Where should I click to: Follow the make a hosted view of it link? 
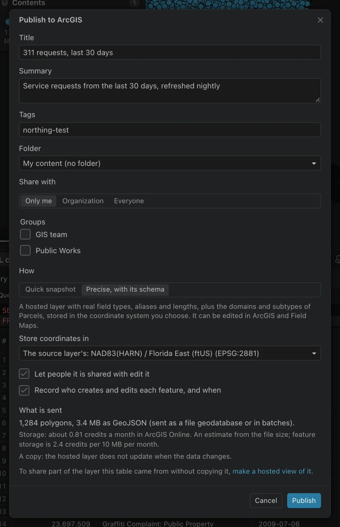click(272, 471)
